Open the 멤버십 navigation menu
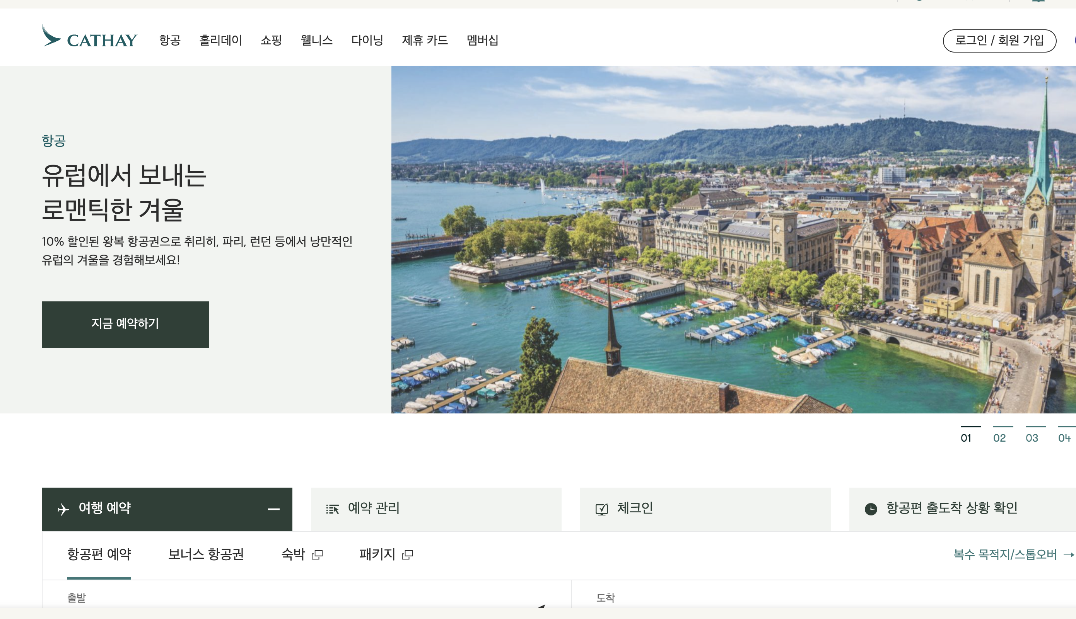 tap(482, 41)
